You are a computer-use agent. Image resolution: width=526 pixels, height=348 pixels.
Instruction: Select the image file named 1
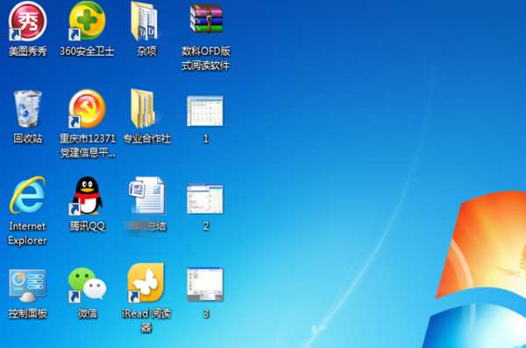[205, 111]
